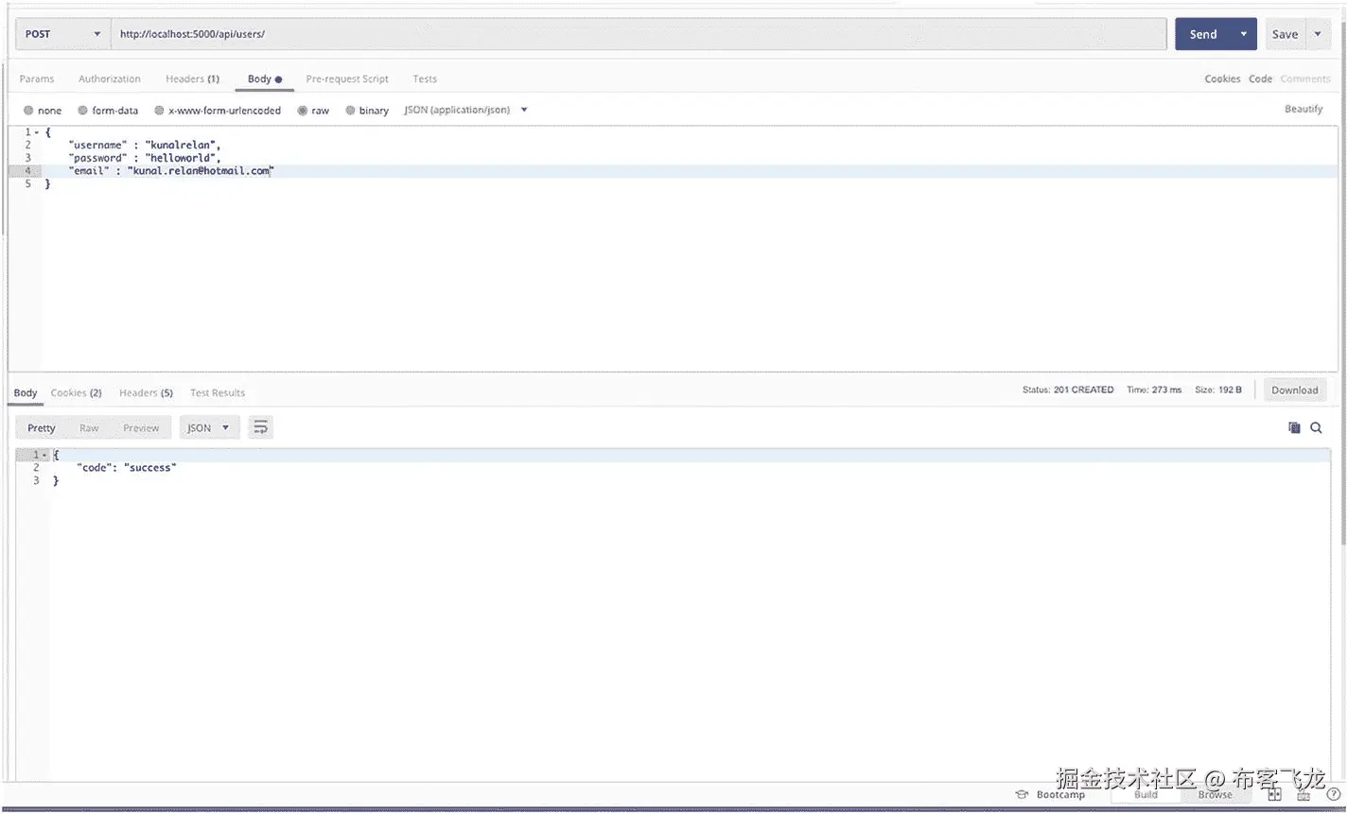Open the Bootcamp graduation cap icon

(x=1022, y=795)
